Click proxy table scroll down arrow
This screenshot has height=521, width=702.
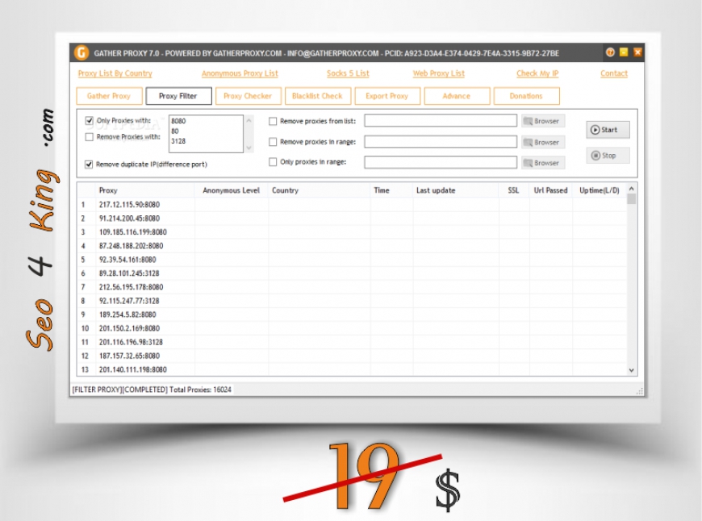click(631, 370)
